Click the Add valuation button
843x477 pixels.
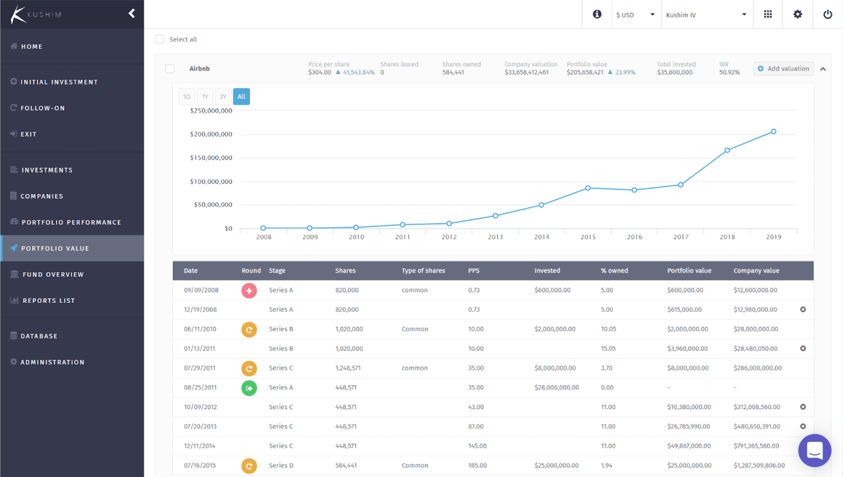pos(783,69)
